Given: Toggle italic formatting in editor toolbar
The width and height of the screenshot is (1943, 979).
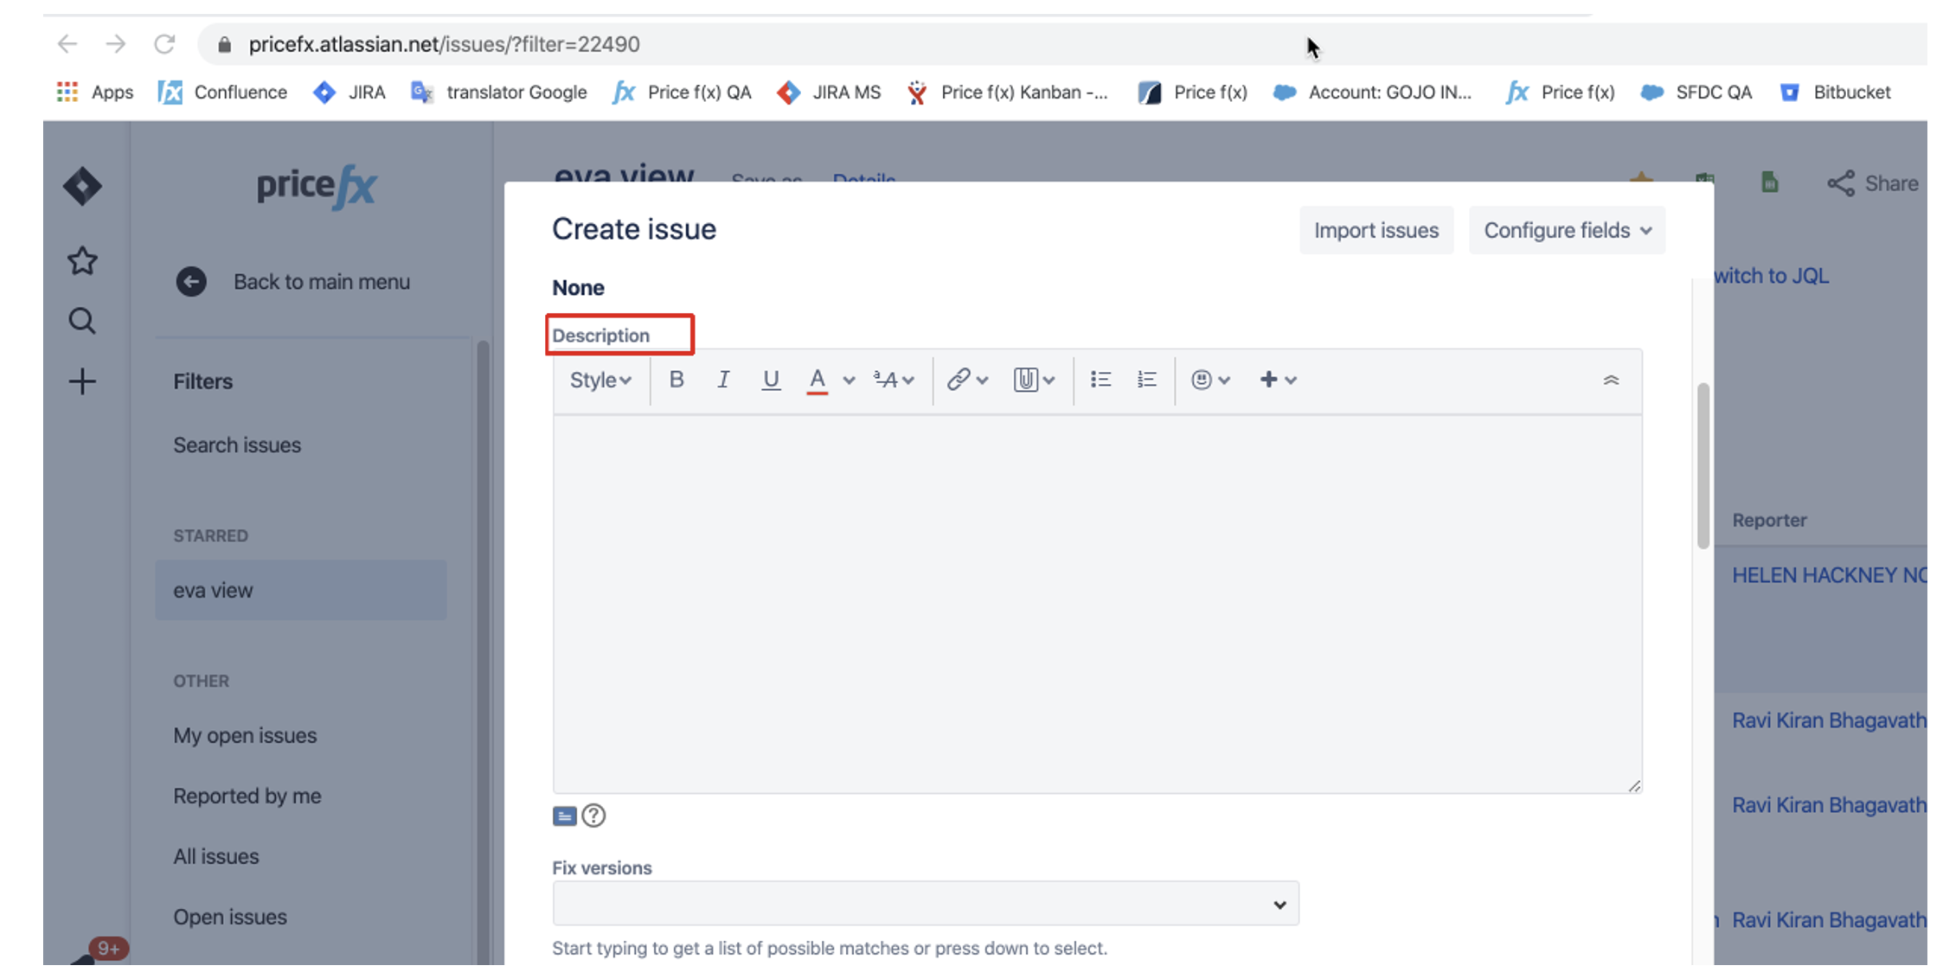Looking at the screenshot, I should coord(723,380).
